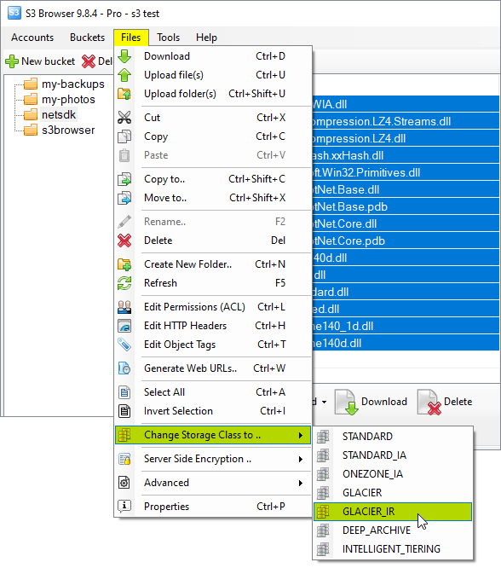Open the Change Storage Class to submenu arrow

click(x=301, y=436)
